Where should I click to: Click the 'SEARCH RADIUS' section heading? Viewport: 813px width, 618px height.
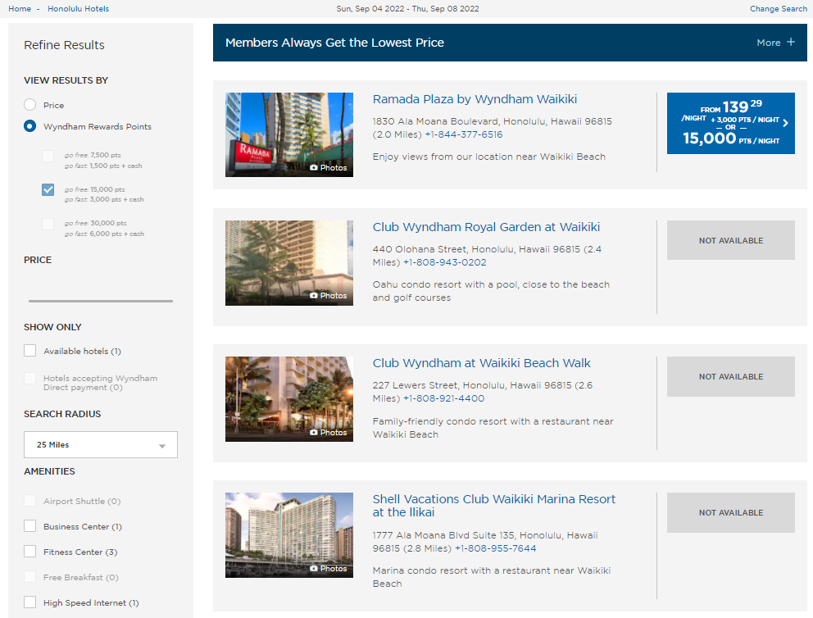point(62,414)
